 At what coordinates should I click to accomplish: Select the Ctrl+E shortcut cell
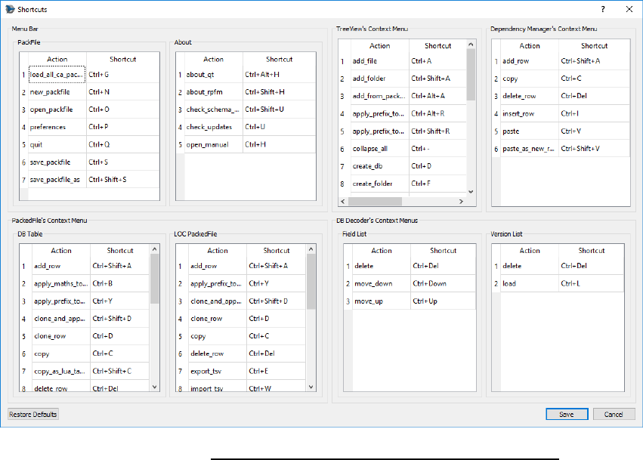(277, 371)
